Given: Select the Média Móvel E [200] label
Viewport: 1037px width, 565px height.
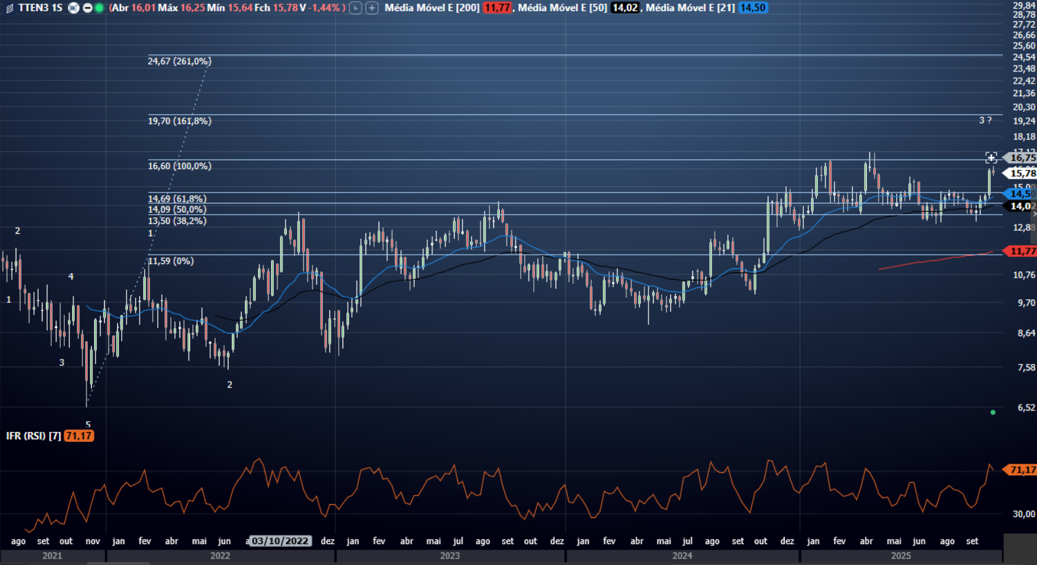Looking at the screenshot, I should tap(432, 8).
